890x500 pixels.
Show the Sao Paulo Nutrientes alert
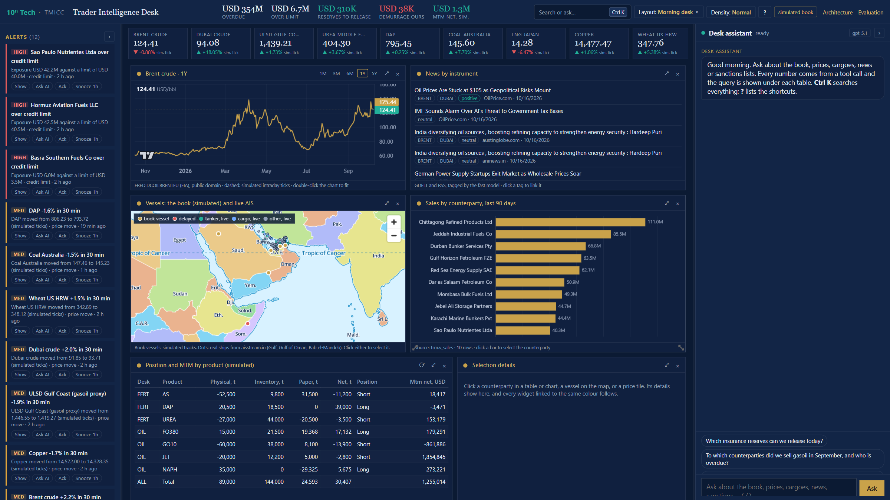[20, 86]
